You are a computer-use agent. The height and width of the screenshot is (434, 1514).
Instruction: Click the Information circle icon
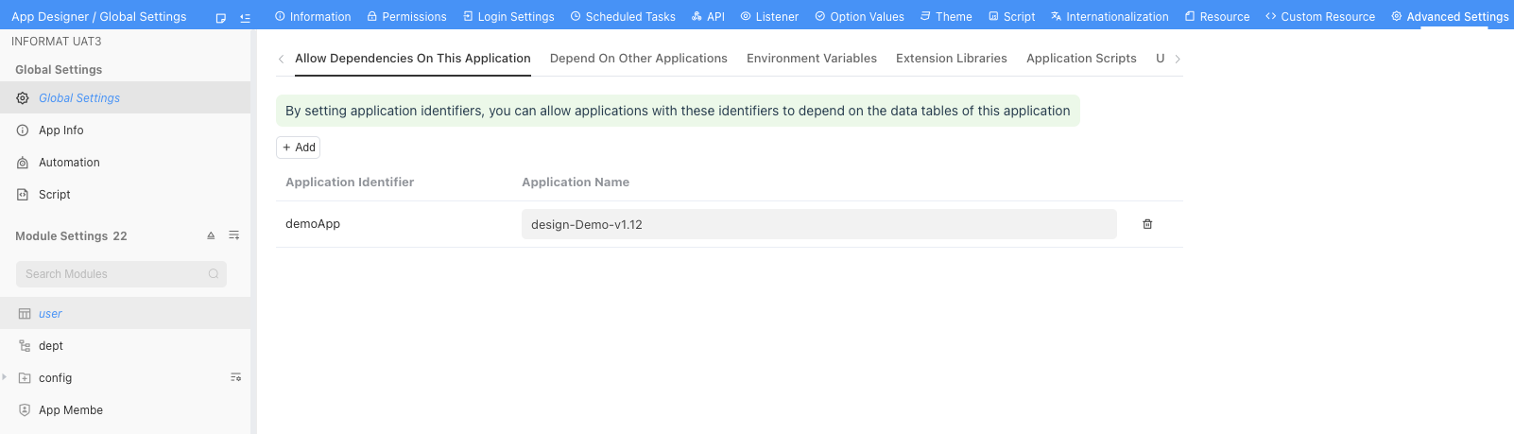coord(280,16)
